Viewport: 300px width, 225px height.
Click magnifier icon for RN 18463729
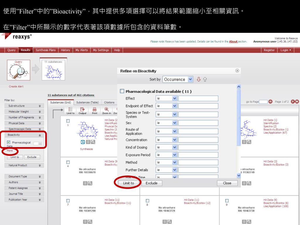coord(170,222)
